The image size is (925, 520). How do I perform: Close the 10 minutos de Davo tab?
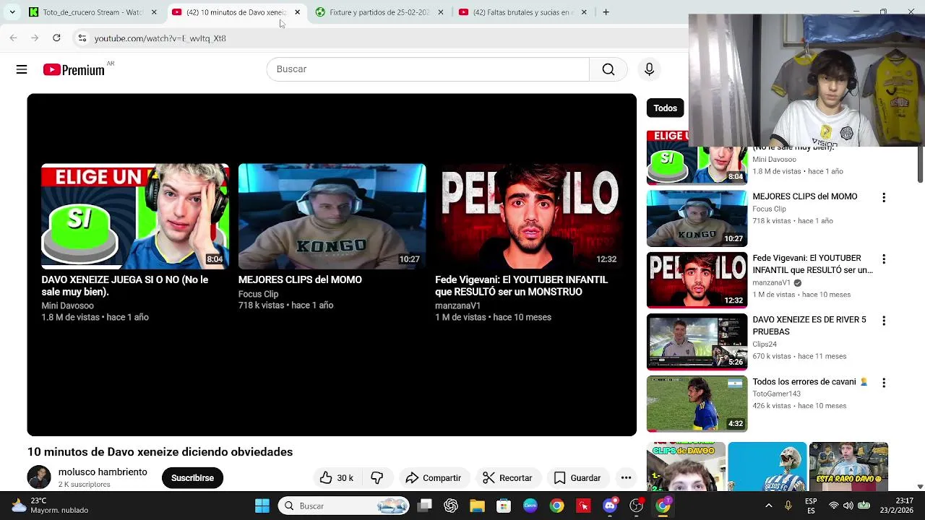[297, 12]
